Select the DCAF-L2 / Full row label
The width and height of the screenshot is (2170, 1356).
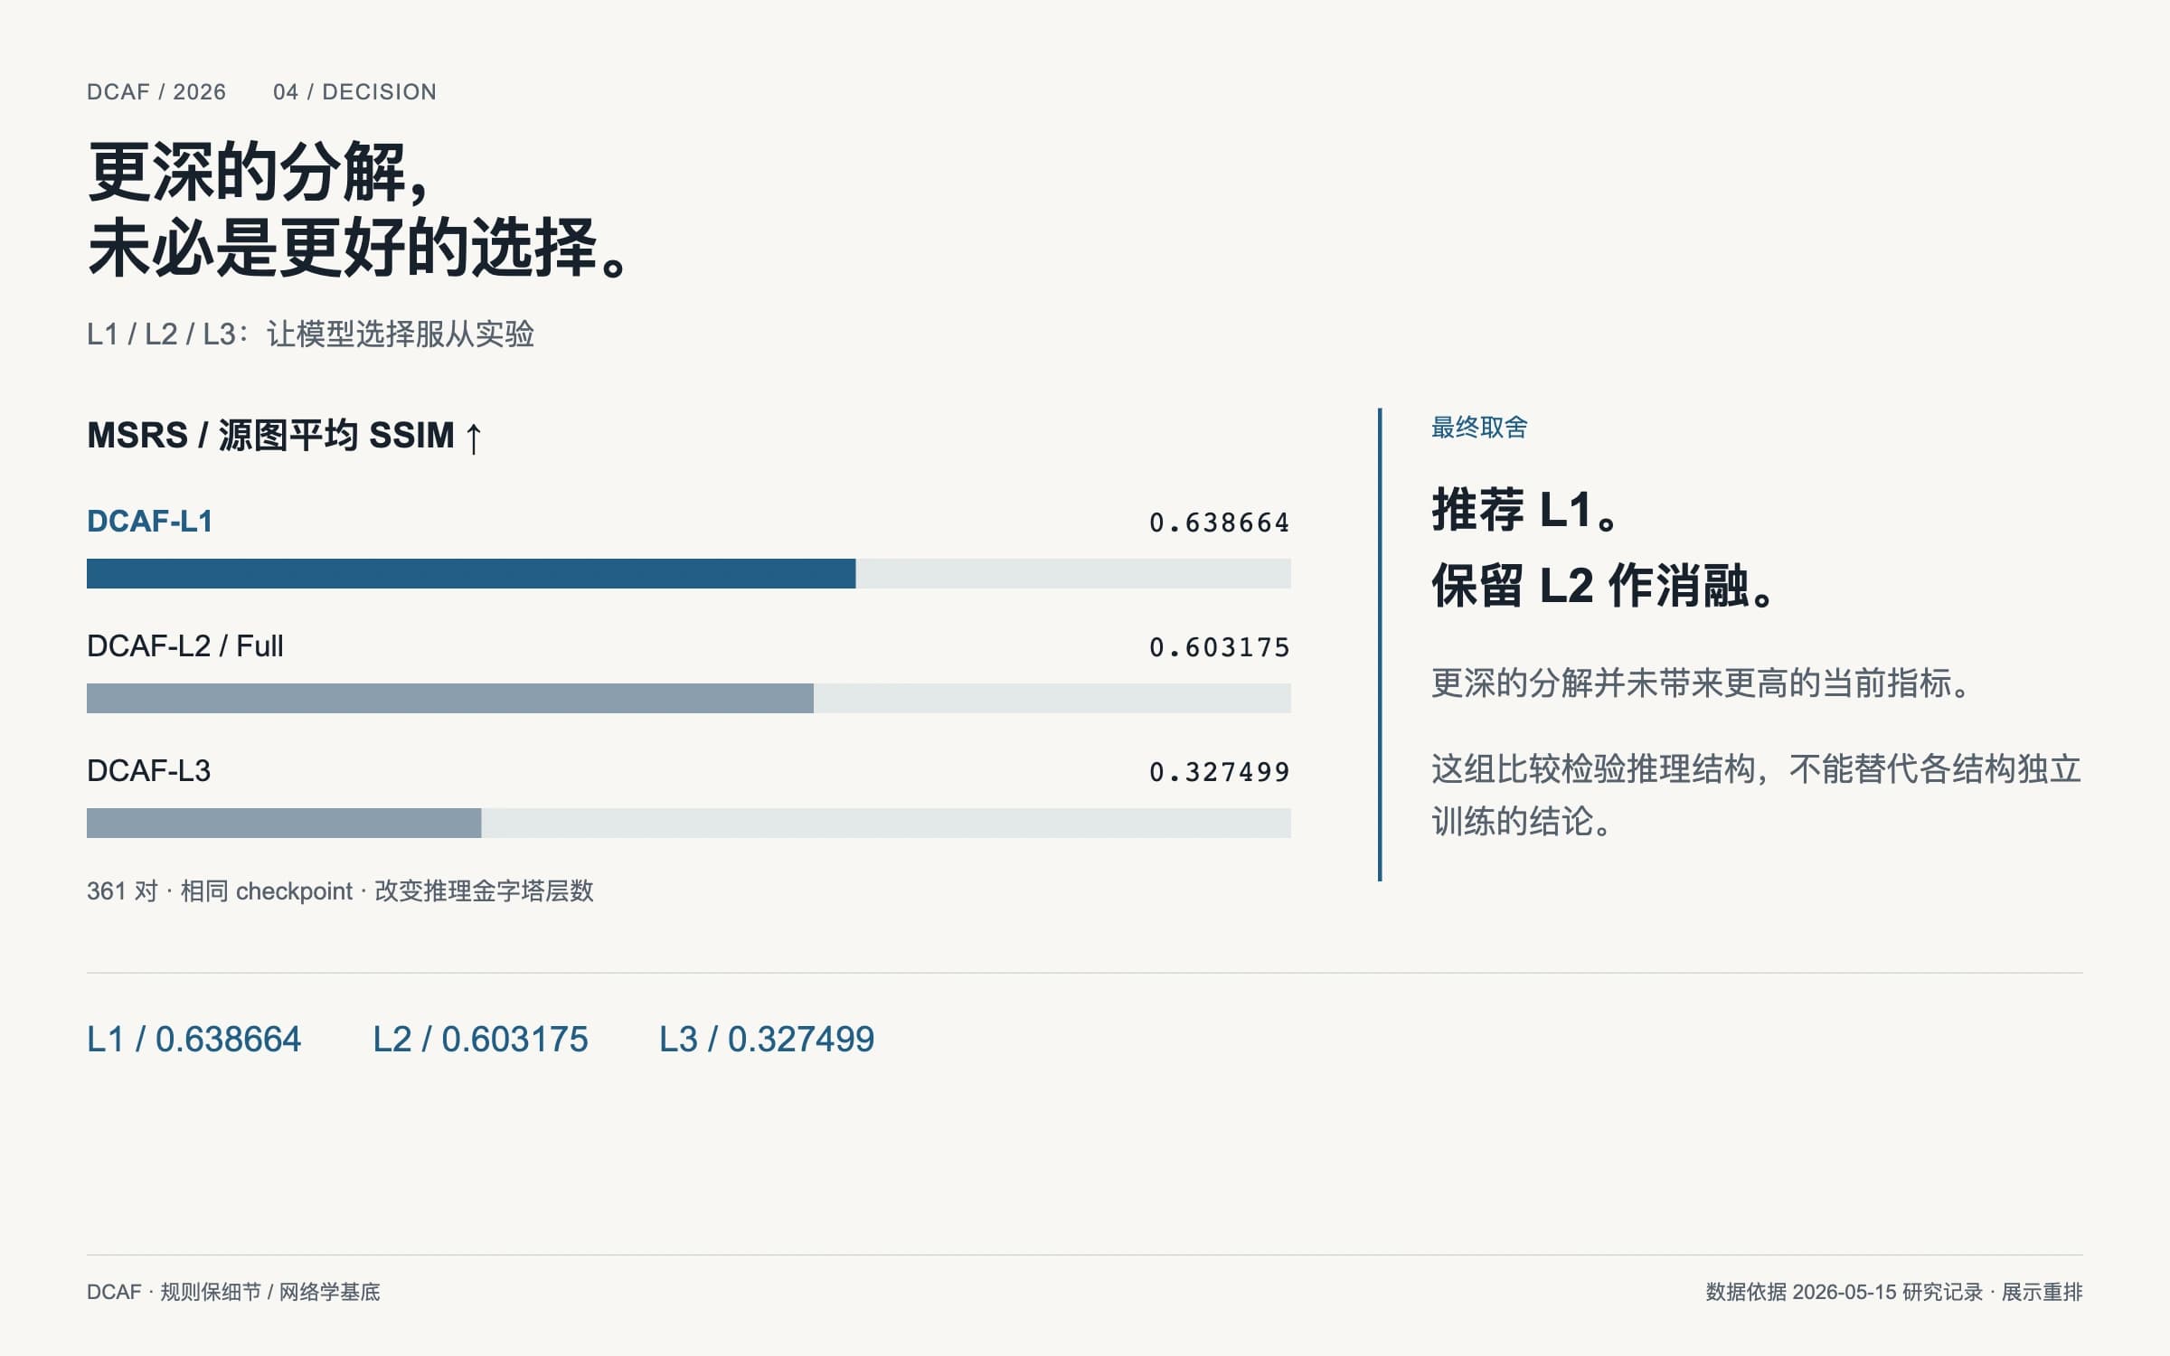click(x=185, y=646)
